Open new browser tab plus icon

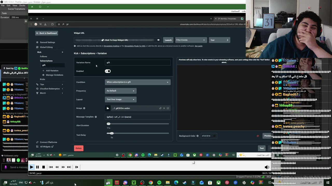tap(211, 19)
